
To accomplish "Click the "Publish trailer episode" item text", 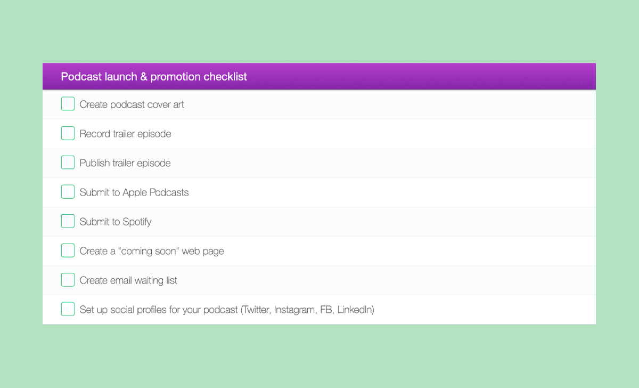I will tap(125, 163).
